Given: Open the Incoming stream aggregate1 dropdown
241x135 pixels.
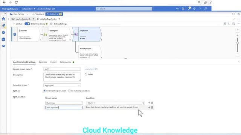Looking at the screenshot, I should click(x=62, y=85).
